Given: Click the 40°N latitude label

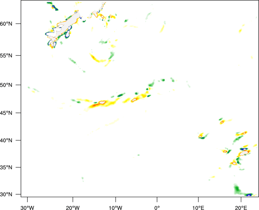Looking at the screenshot, I should pos(6,141).
